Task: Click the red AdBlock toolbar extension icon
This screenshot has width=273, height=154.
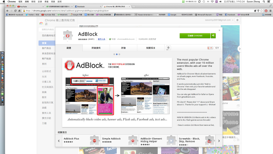Action: tap(266, 11)
